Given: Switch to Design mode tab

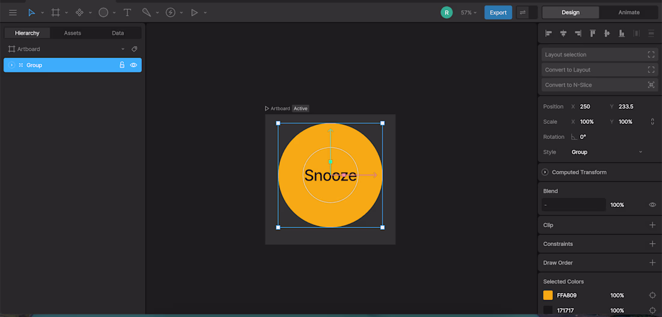Looking at the screenshot, I should pyautogui.click(x=571, y=12).
